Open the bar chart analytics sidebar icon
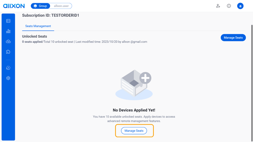The width and height of the screenshot is (253, 142). (x=8, y=31)
